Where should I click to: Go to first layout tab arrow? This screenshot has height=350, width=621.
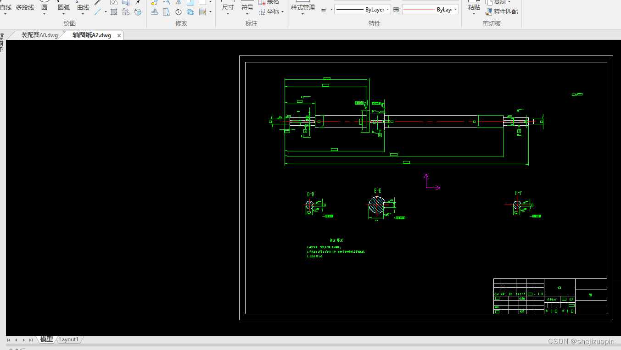(x=9, y=340)
